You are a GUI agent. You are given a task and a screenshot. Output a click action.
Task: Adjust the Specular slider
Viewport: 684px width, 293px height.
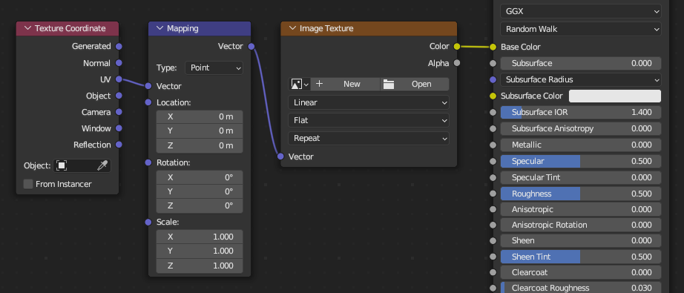[581, 161]
